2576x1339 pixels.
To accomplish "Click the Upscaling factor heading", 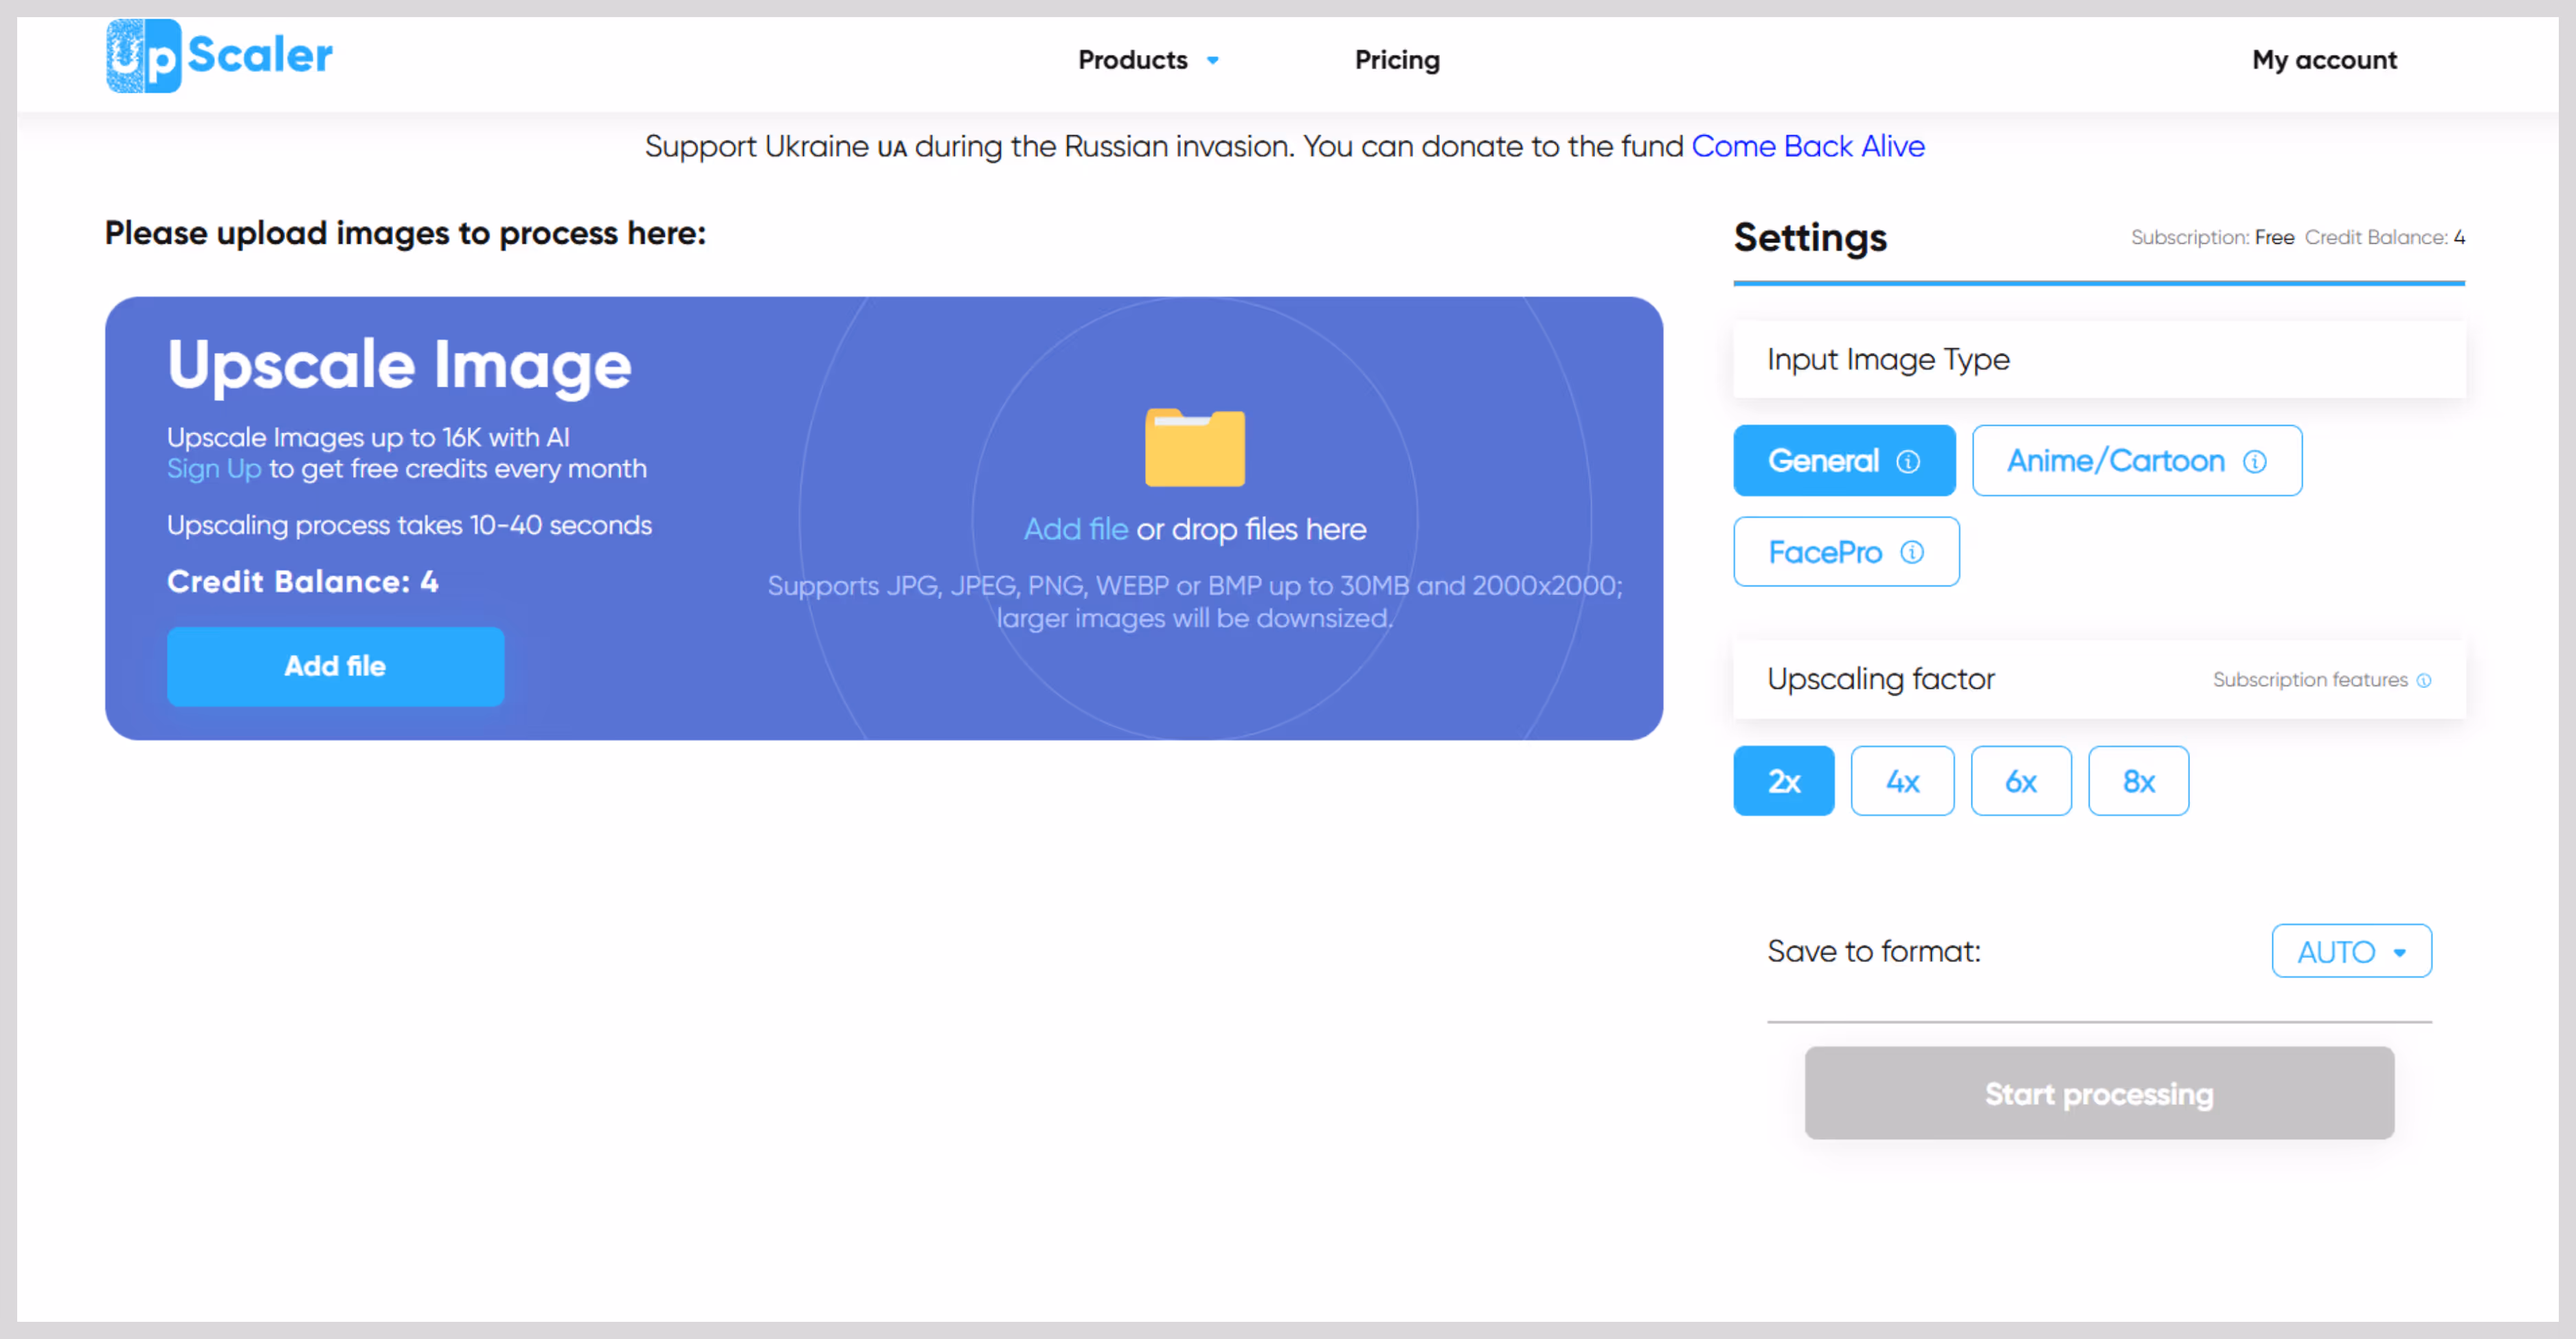I will click(x=1880, y=680).
